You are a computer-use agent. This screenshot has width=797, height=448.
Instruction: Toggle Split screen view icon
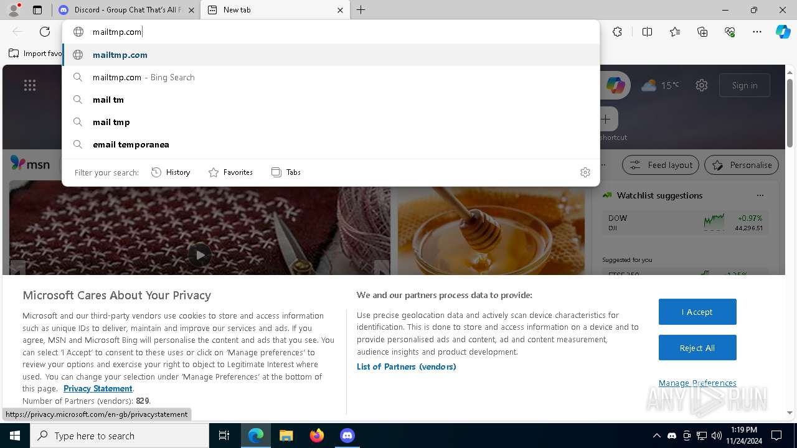[x=647, y=32]
